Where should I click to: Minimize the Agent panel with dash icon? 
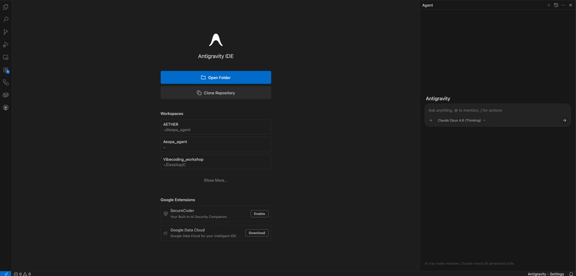point(563,5)
